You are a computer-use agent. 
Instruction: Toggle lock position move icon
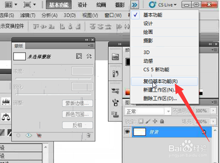(155, 121)
